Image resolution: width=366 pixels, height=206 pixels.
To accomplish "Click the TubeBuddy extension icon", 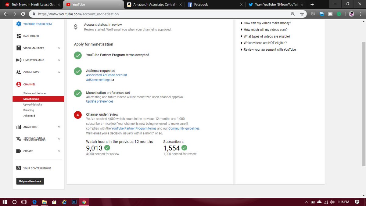I will click(330, 14).
